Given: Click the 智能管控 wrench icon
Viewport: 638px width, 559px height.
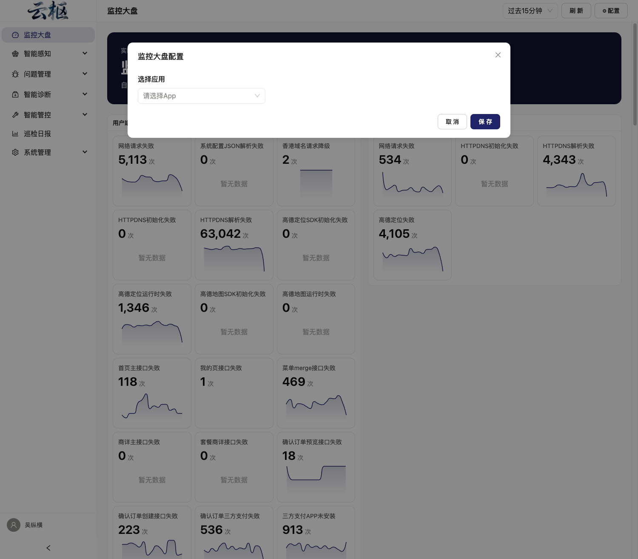Looking at the screenshot, I should (x=15, y=115).
